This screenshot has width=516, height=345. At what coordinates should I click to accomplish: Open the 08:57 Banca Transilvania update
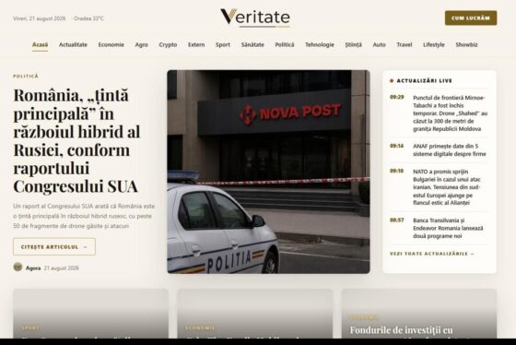point(439,228)
